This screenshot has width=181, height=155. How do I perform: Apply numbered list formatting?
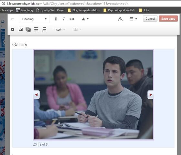44,29
